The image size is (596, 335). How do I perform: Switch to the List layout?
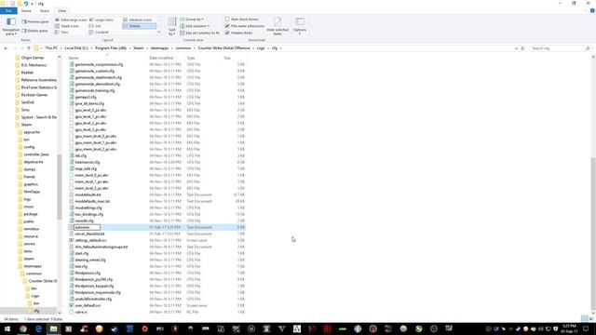coord(95,26)
